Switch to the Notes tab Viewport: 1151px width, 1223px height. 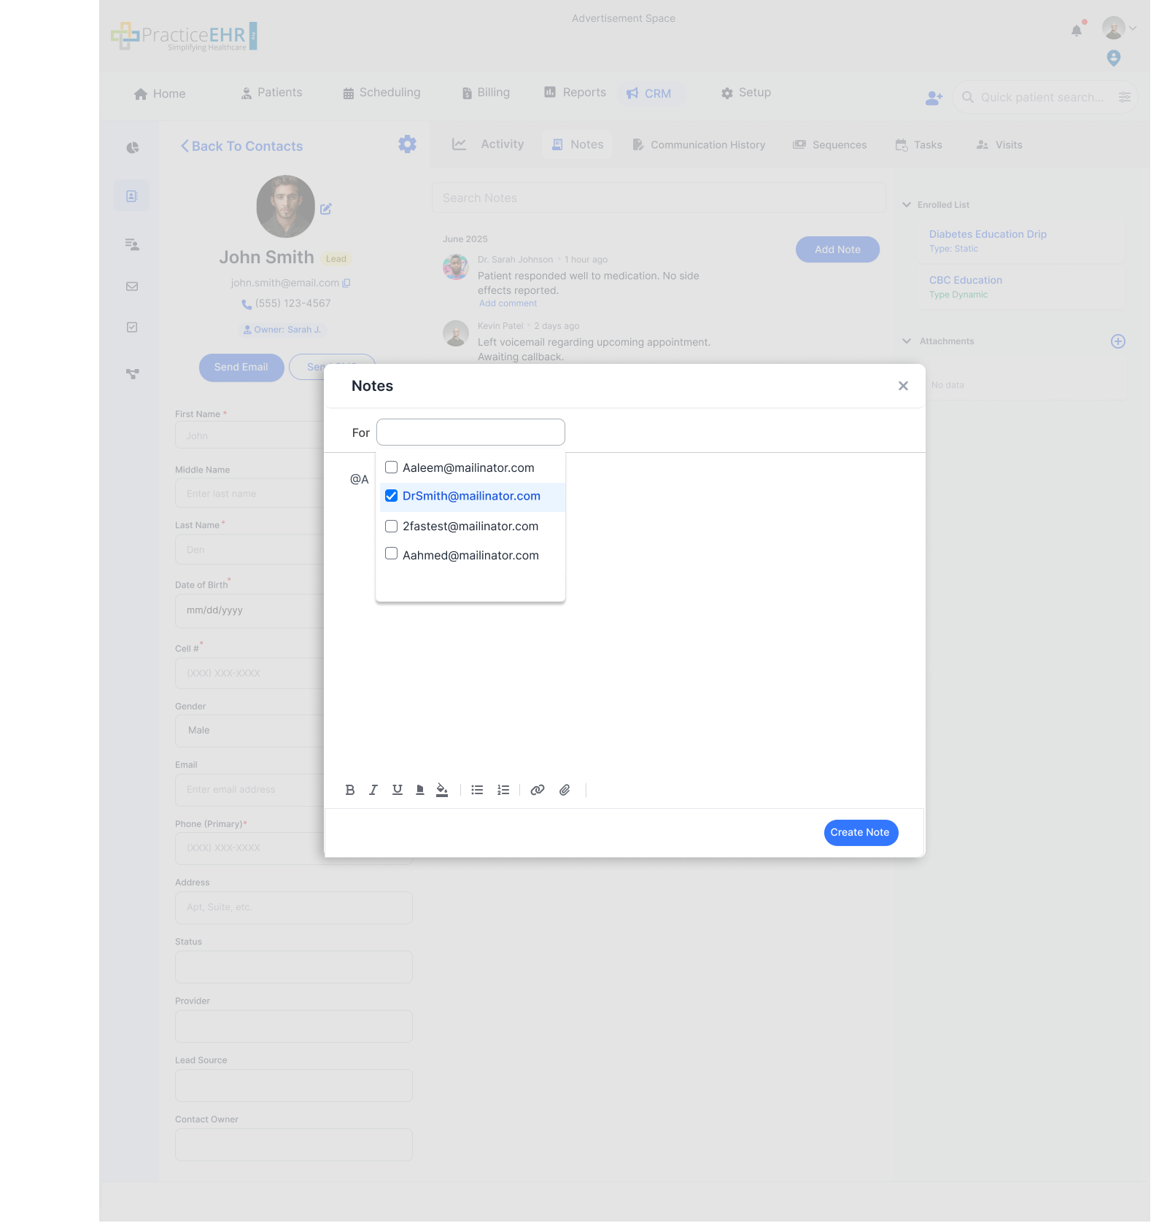[x=578, y=144]
